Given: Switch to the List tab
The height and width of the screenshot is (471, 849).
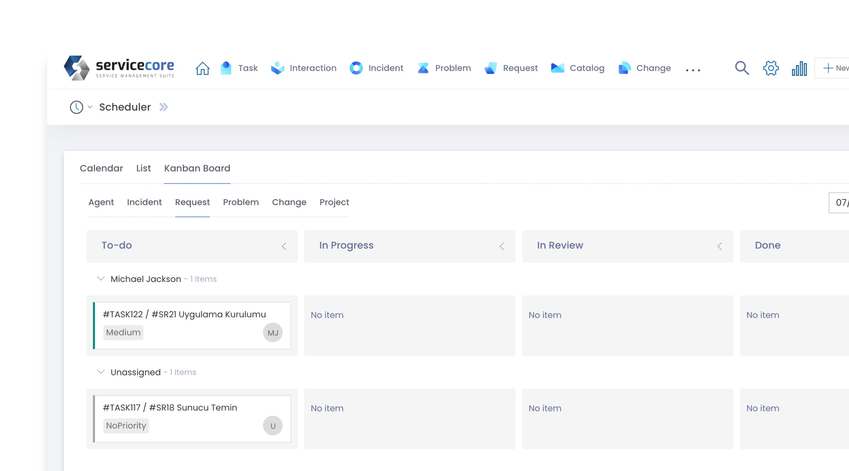Looking at the screenshot, I should tap(143, 168).
